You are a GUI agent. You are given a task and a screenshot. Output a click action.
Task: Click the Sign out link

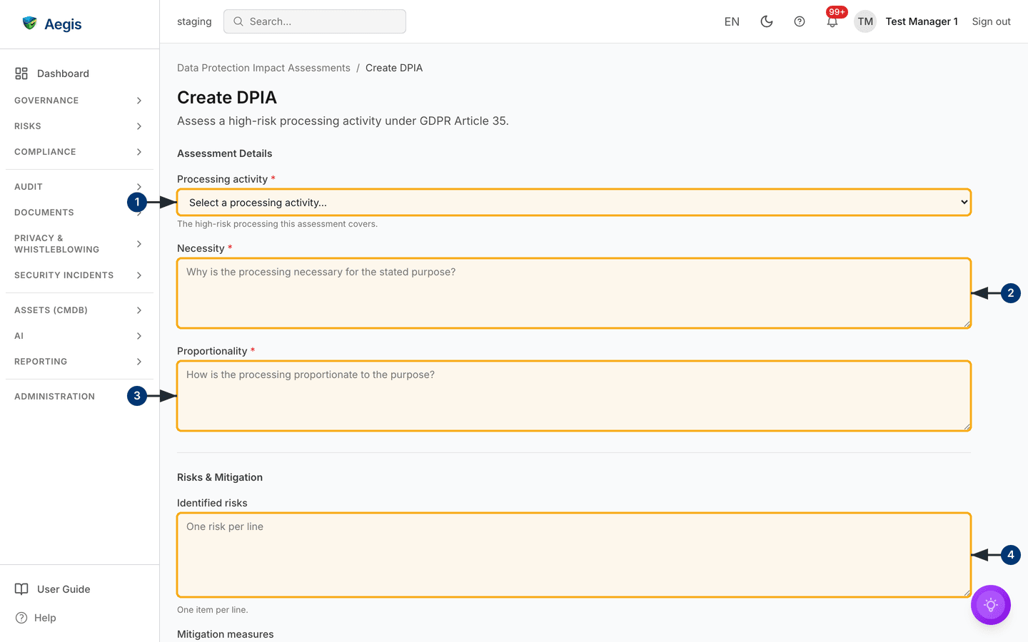click(x=991, y=21)
